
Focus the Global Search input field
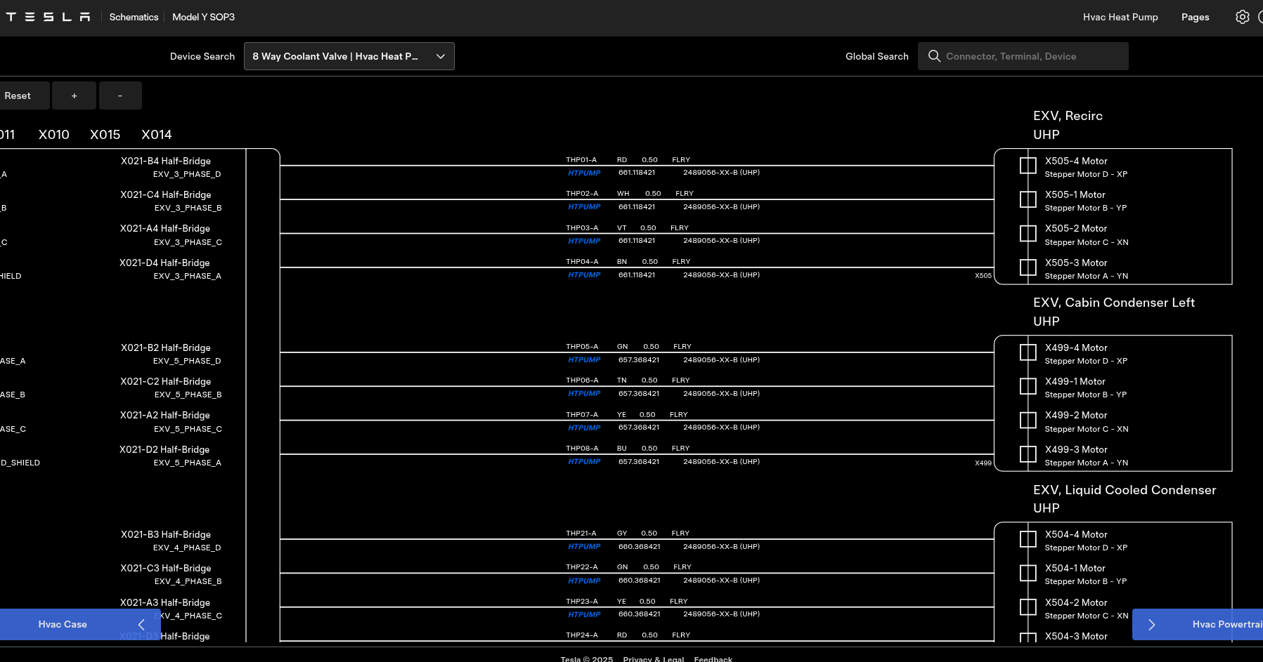tap(1023, 56)
